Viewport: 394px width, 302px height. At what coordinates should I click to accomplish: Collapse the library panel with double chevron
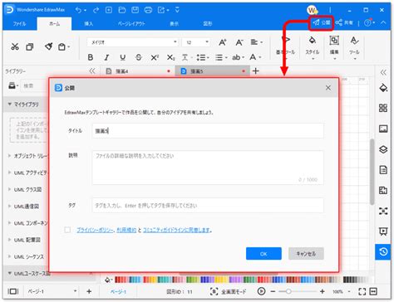(x=92, y=71)
